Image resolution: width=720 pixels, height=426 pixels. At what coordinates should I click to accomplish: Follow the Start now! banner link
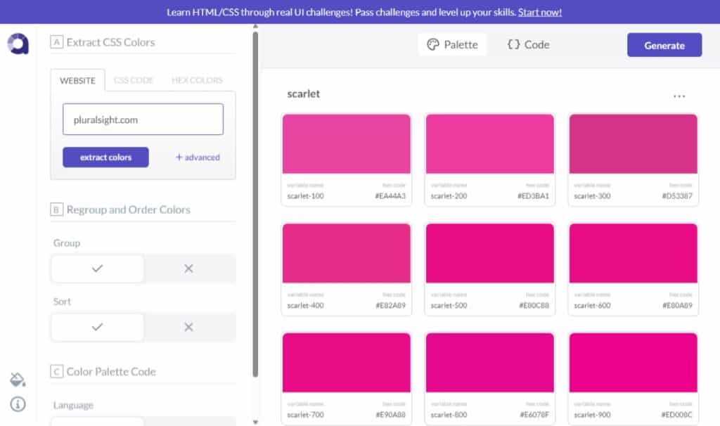coord(539,12)
